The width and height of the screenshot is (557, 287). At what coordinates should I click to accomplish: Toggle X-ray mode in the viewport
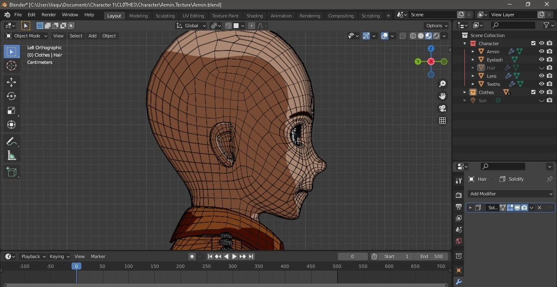coord(402,36)
